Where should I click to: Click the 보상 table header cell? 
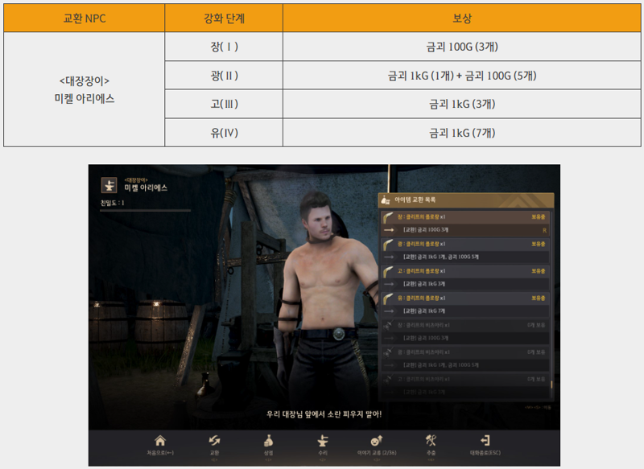coord(462,18)
